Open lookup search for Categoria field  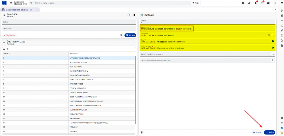273,35
